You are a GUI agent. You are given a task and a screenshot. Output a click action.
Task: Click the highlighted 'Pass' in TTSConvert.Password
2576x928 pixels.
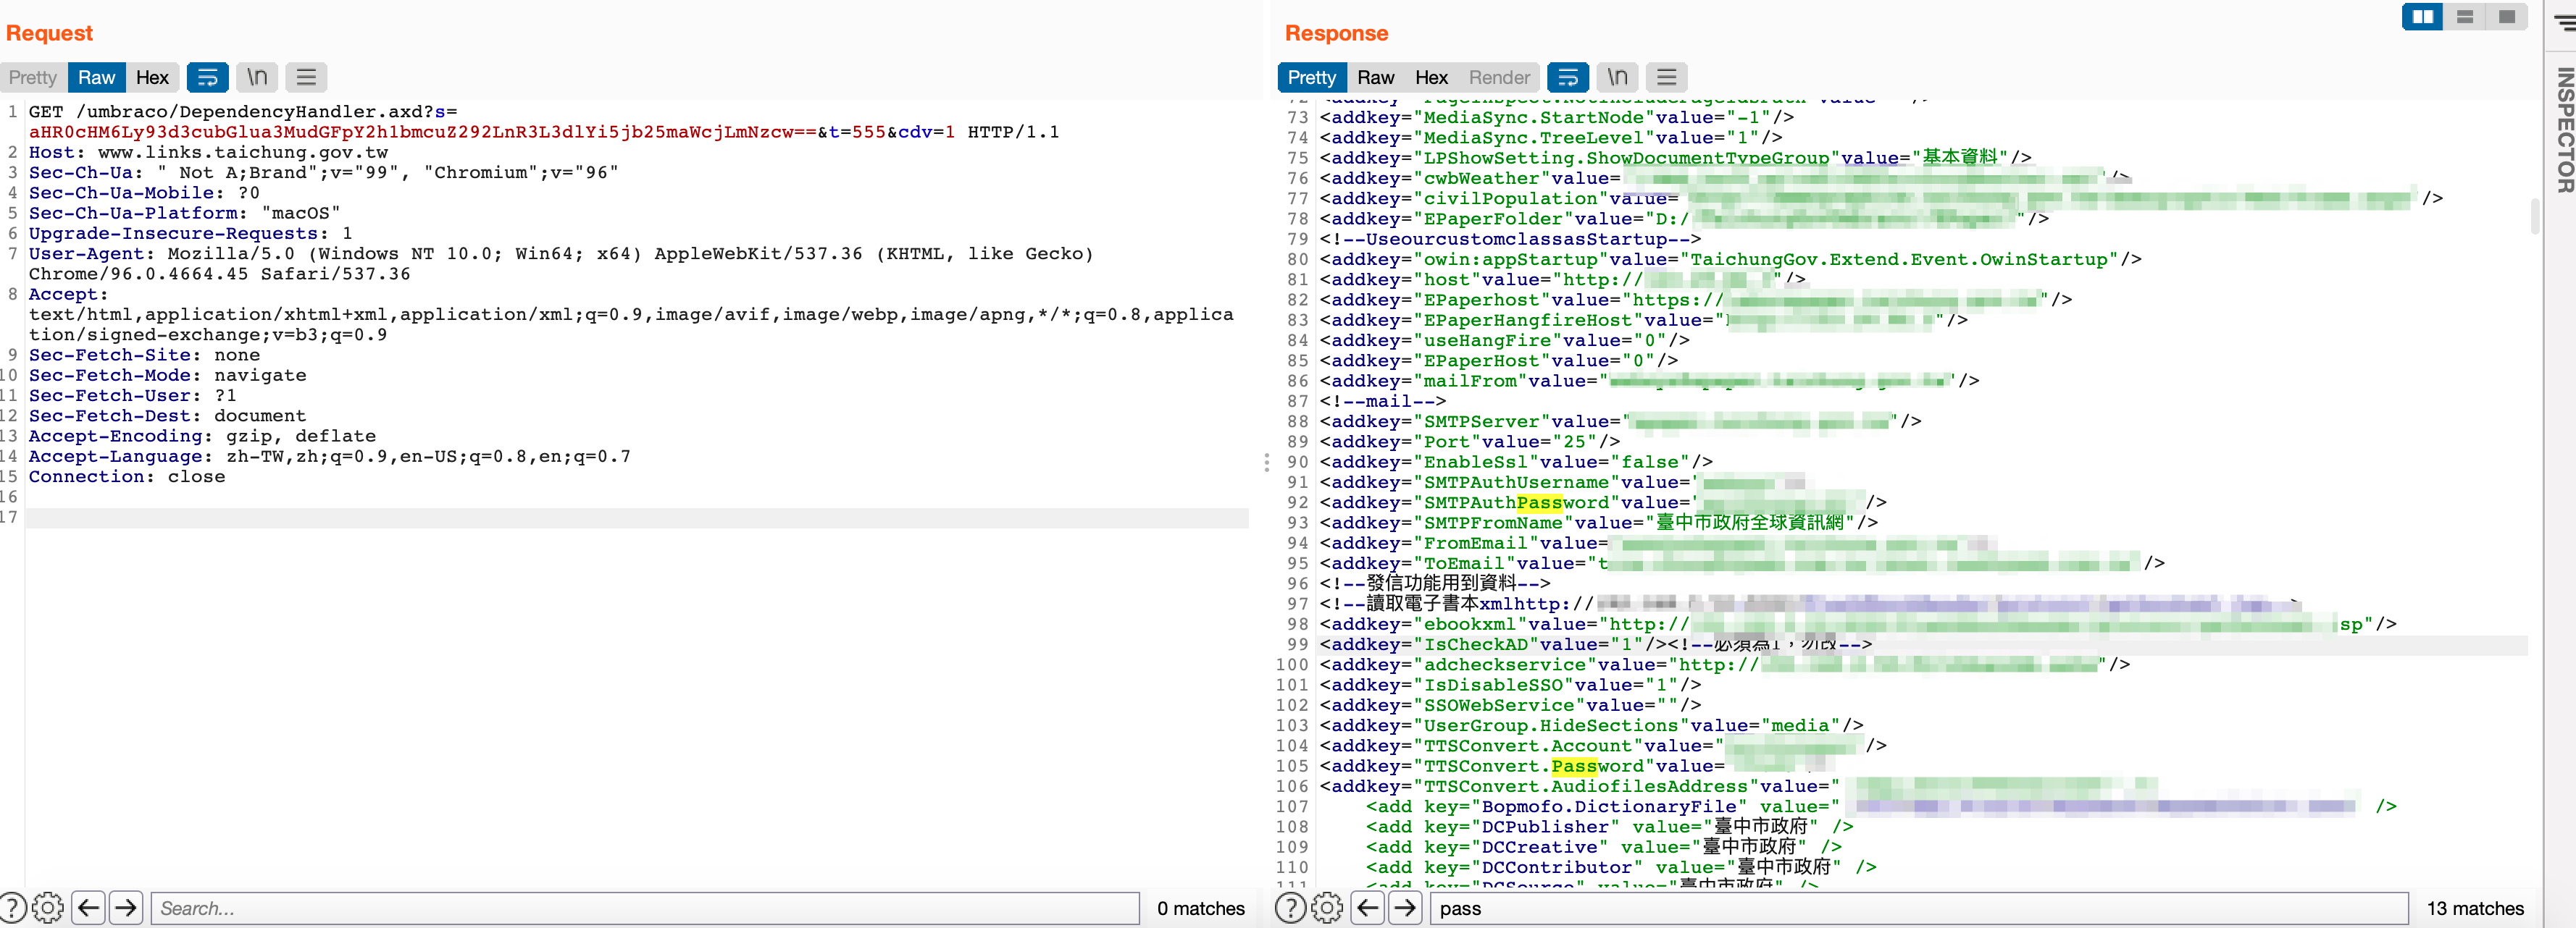point(1574,766)
